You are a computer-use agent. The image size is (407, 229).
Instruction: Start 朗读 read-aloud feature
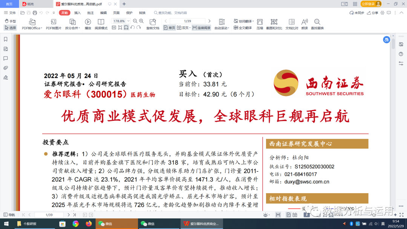[x=304, y=24]
